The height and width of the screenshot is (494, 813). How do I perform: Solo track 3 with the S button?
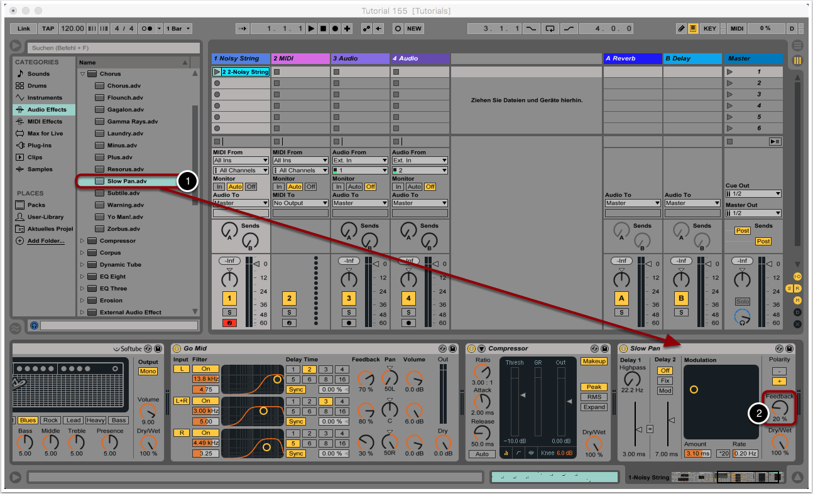[x=349, y=312]
